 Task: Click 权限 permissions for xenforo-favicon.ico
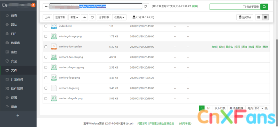pos(238,47)
